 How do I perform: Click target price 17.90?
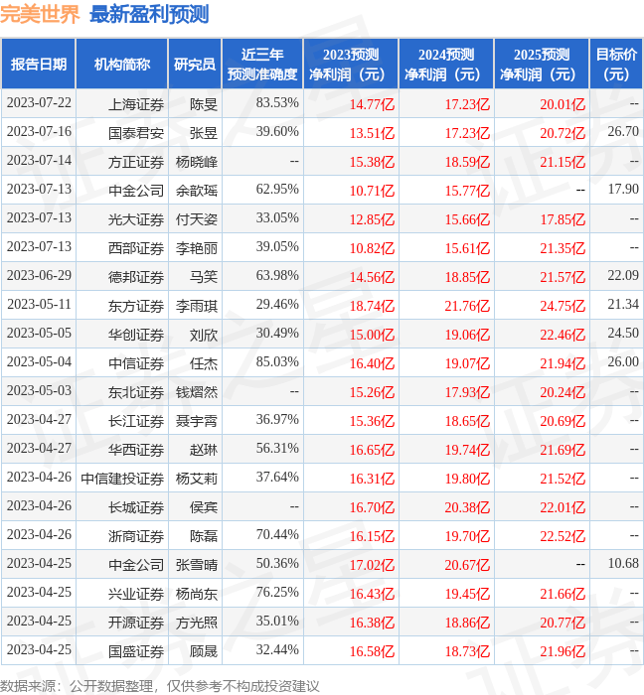click(x=623, y=190)
